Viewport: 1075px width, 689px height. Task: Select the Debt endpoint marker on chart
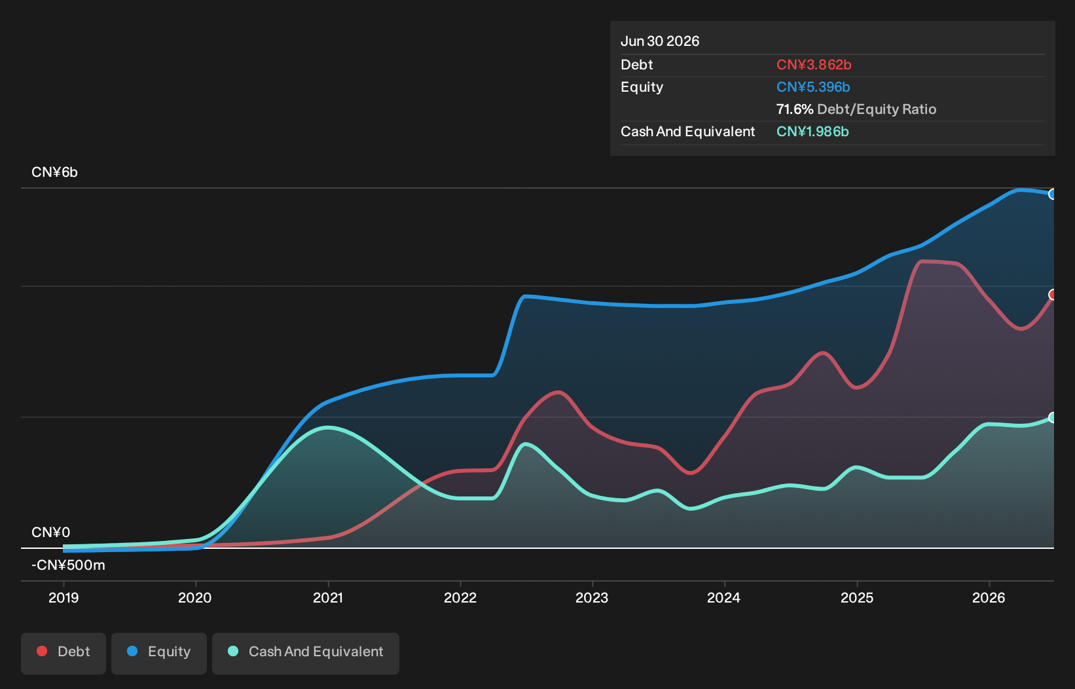[1053, 295]
